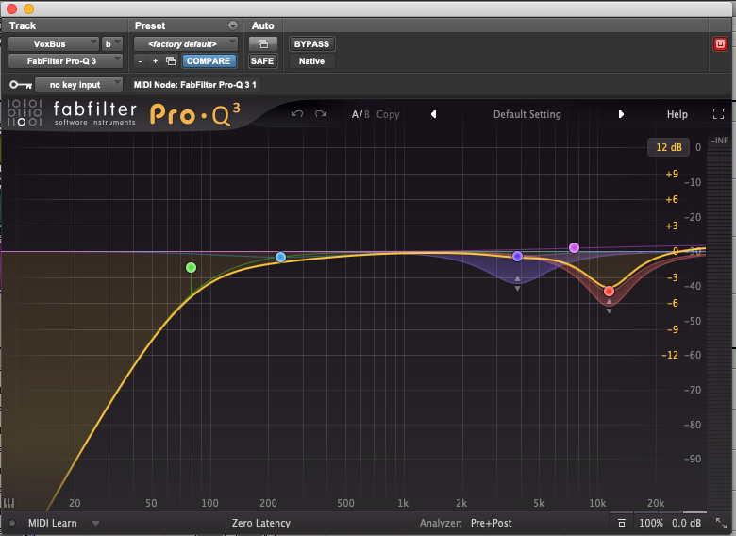Click the Copy A to B button

(x=388, y=114)
